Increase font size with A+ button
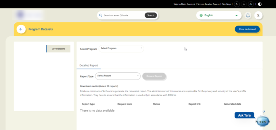This screenshot has height=130, width=276. coord(251,4)
